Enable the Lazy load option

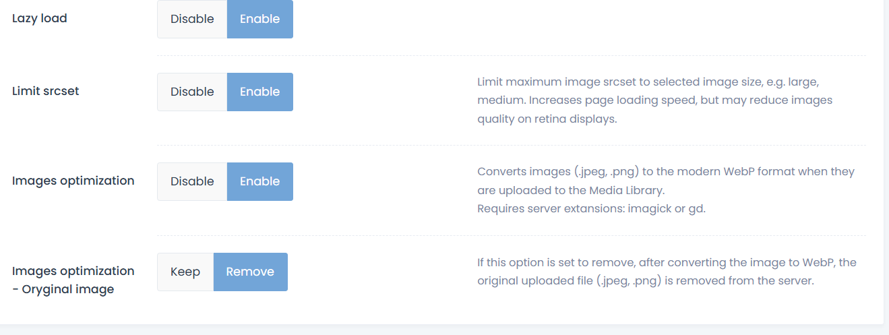click(259, 19)
